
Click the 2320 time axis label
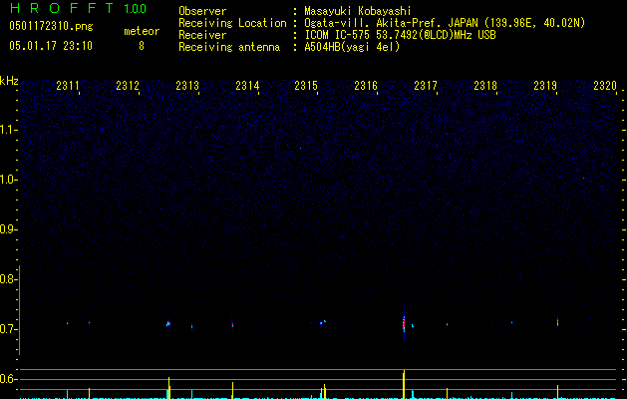click(x=605, y=86)
